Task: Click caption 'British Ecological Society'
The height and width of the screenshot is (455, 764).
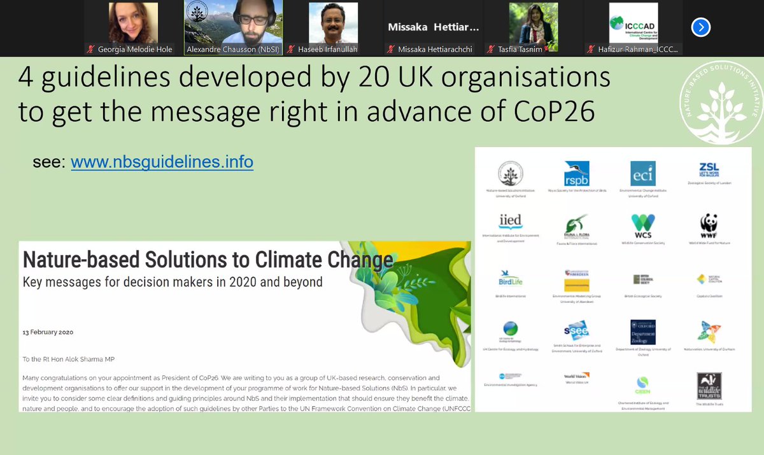Action: [642, 297]
